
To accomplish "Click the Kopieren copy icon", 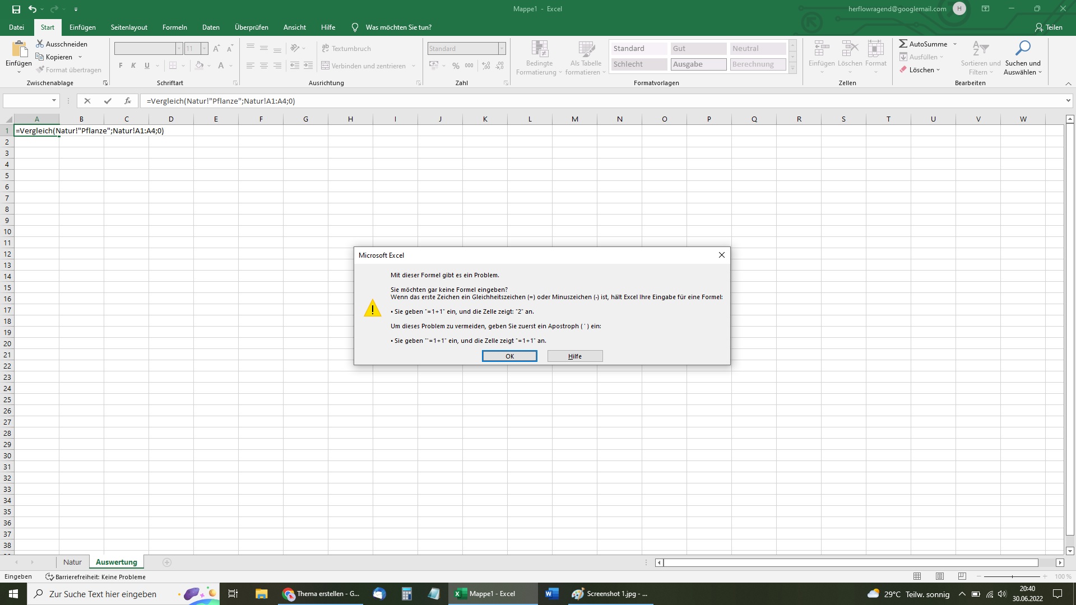I will click(40, 57).
